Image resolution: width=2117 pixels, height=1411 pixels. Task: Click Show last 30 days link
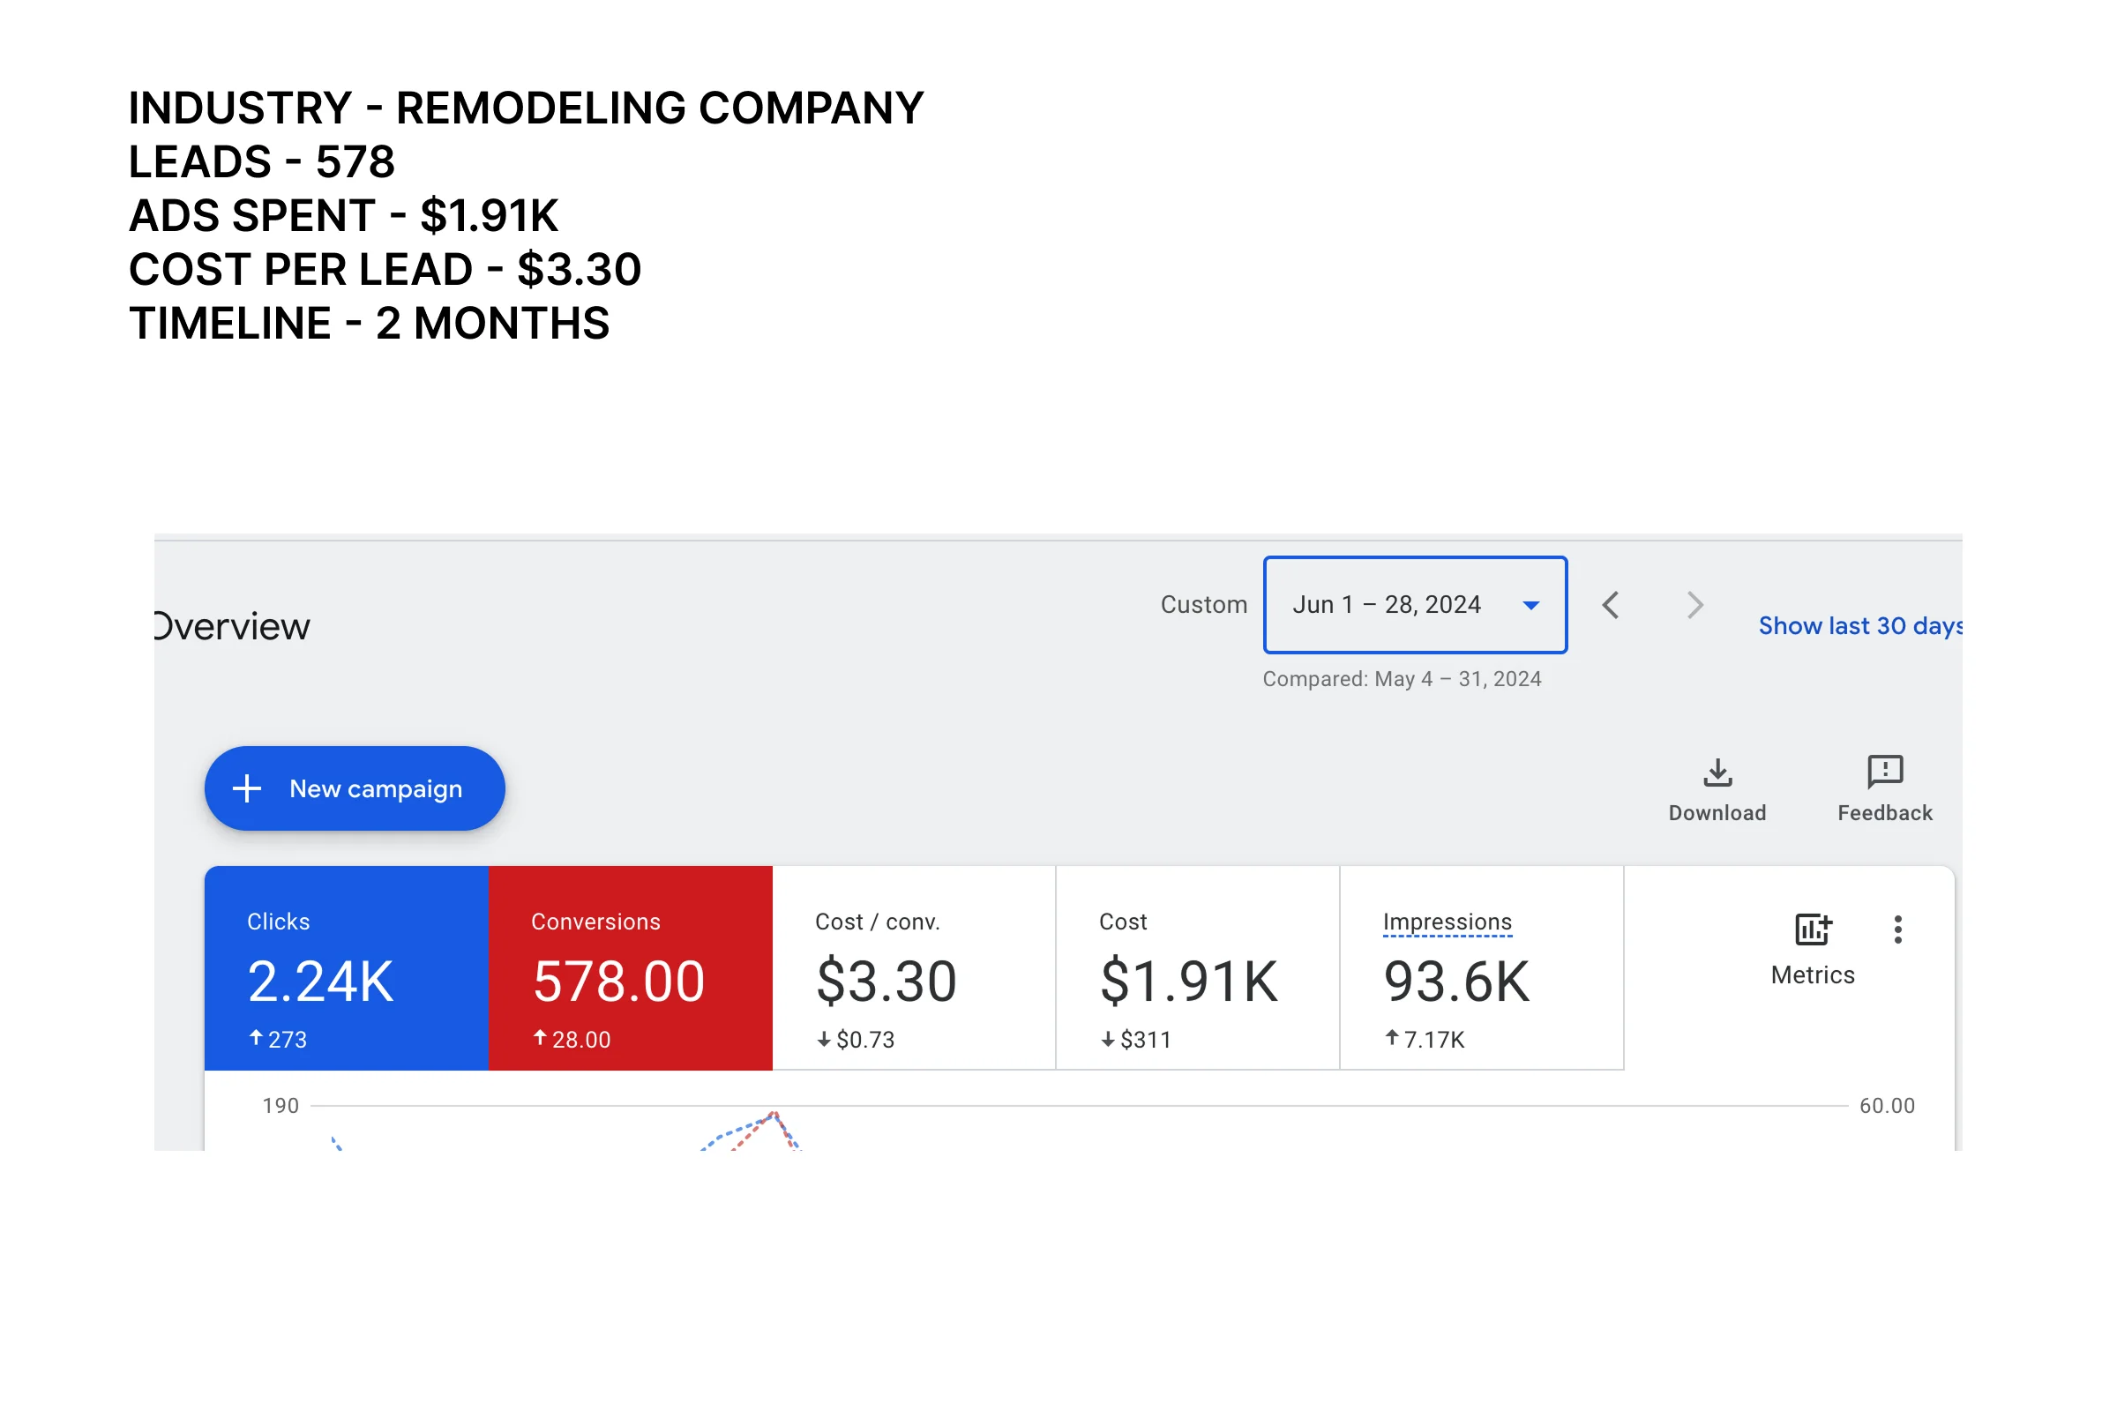coord(1859,626)
